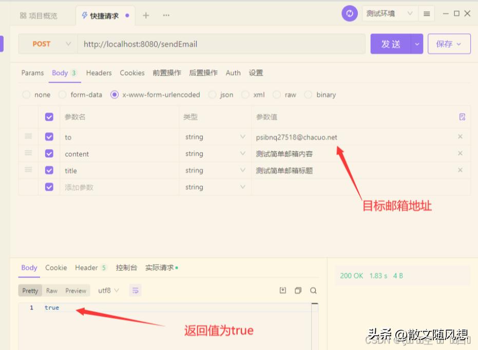Open the POST request method dropdown

[47, 44]
